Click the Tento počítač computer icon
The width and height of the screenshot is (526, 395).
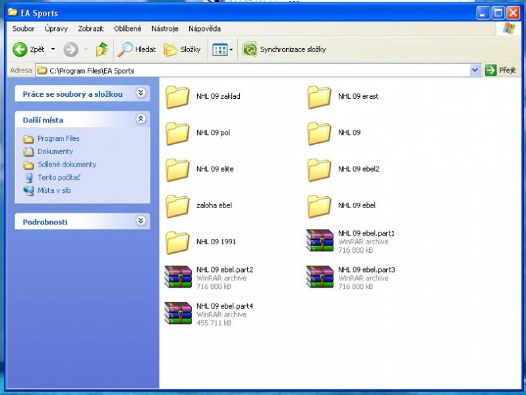29,178
